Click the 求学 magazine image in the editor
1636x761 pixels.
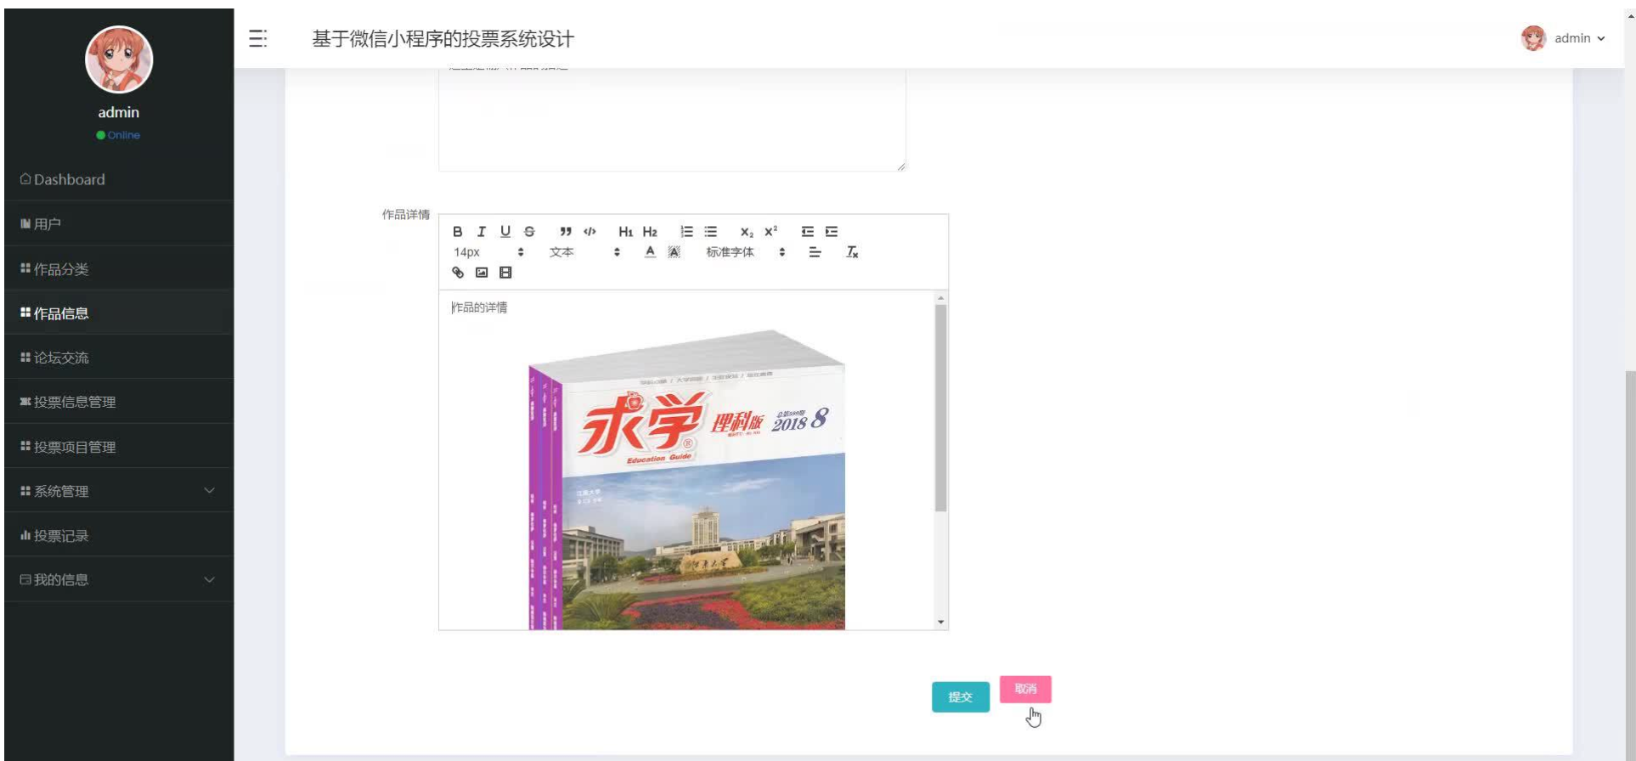(x=686, y=479)
